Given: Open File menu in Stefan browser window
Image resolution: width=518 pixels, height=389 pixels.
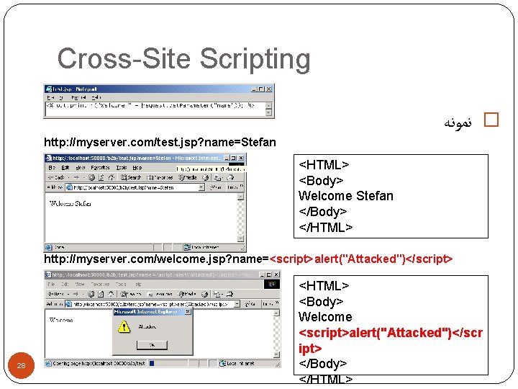Looking at the screenshot, I should tap(52, 168).
